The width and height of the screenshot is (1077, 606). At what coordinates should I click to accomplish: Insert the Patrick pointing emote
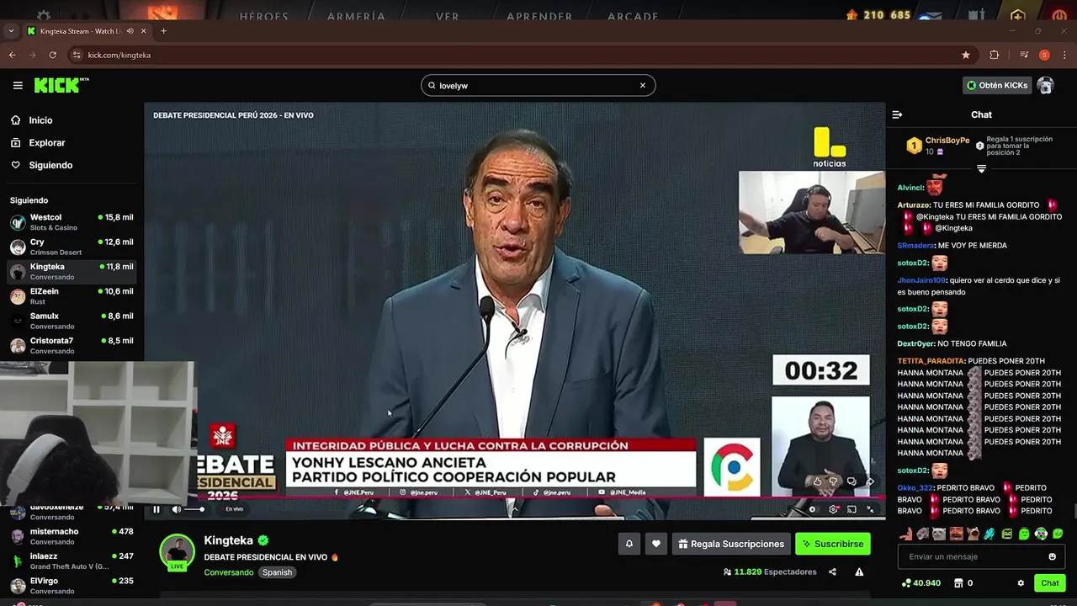906,534
